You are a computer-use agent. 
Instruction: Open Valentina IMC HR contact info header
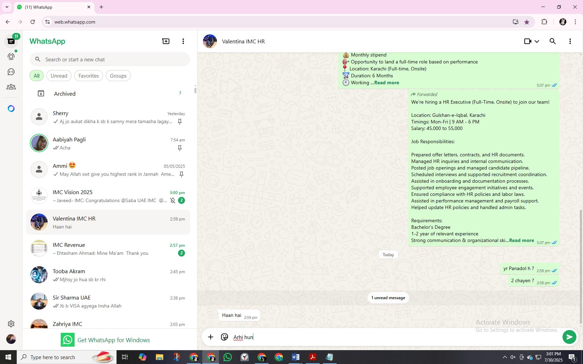coord(243,41)
